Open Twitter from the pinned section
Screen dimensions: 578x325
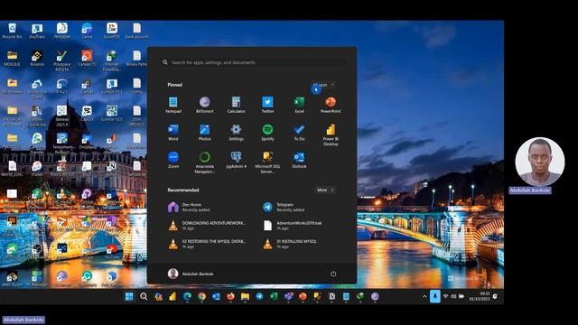[267, 105]
